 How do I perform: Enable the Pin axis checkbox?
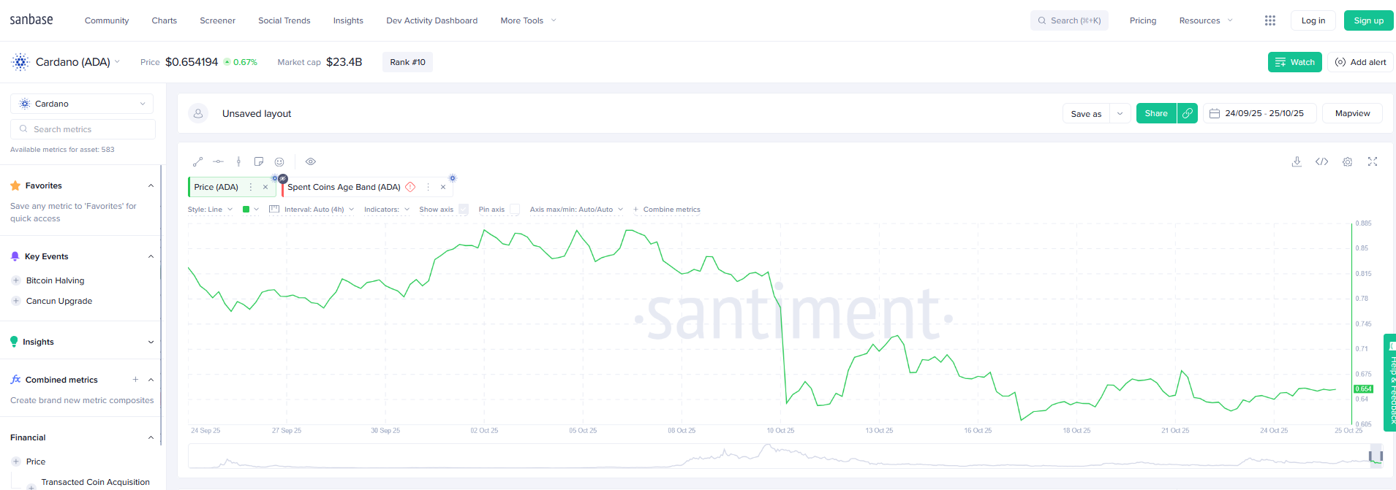(515, 210)
